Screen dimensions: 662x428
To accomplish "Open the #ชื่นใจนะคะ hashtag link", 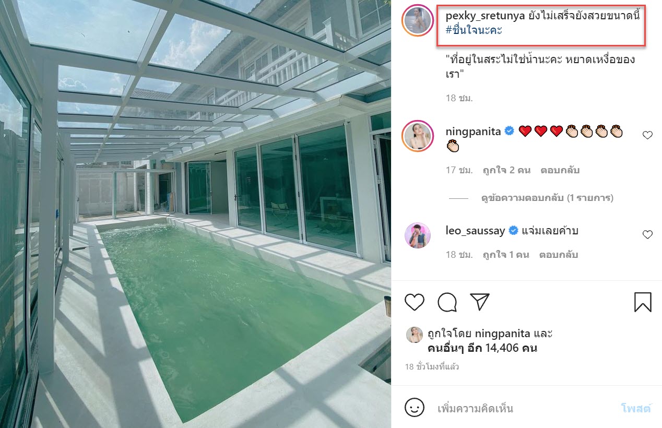I will 474,30.
